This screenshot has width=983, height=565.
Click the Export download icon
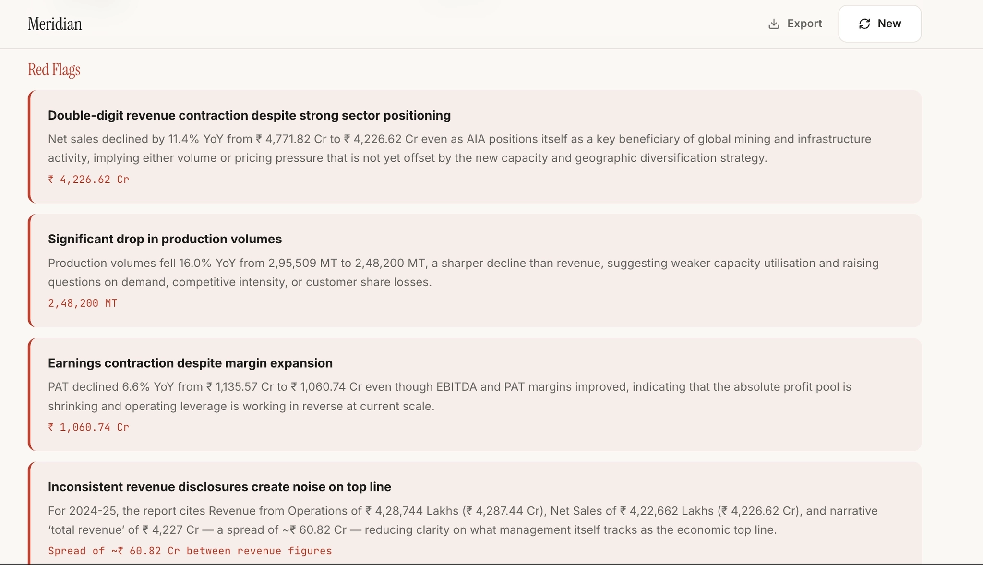click(774, 24)
